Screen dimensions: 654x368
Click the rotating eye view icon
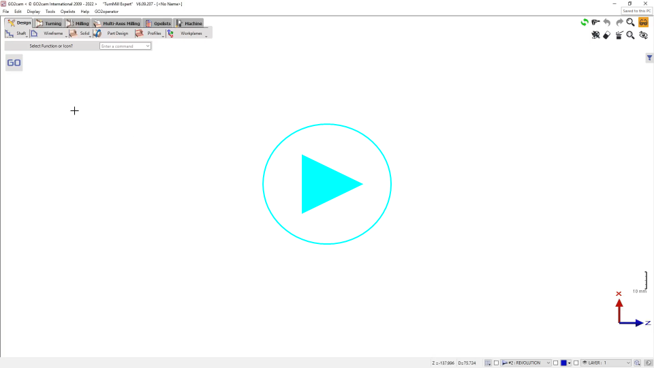pyautogui.click(x=643, y=35)
